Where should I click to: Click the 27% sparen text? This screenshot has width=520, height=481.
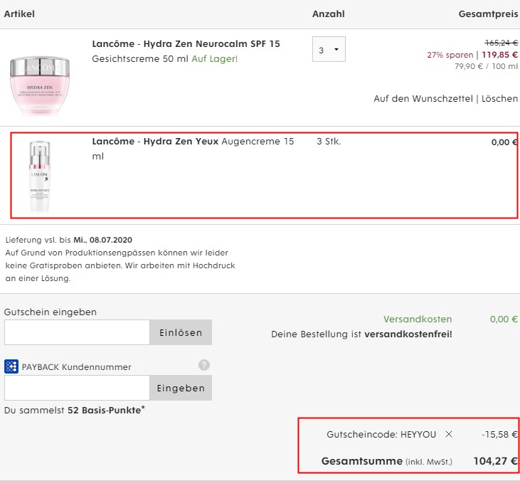(x=450, y=55)
